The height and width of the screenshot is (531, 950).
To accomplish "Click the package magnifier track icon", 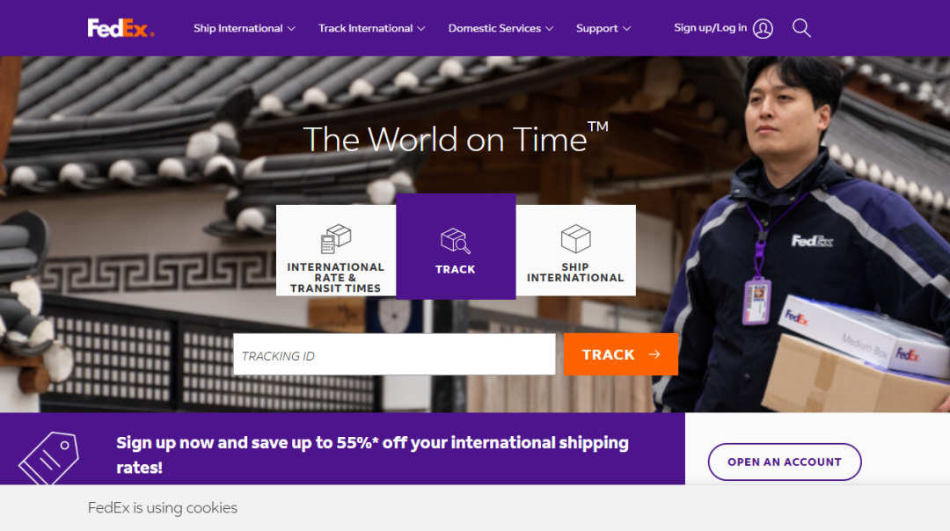I will (456, 241).
